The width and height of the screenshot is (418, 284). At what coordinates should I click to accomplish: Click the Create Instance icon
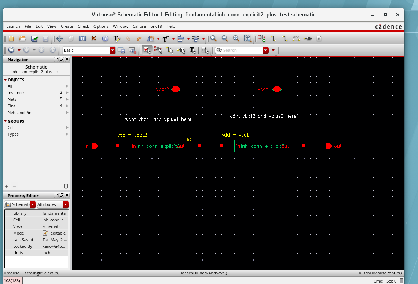262,38
